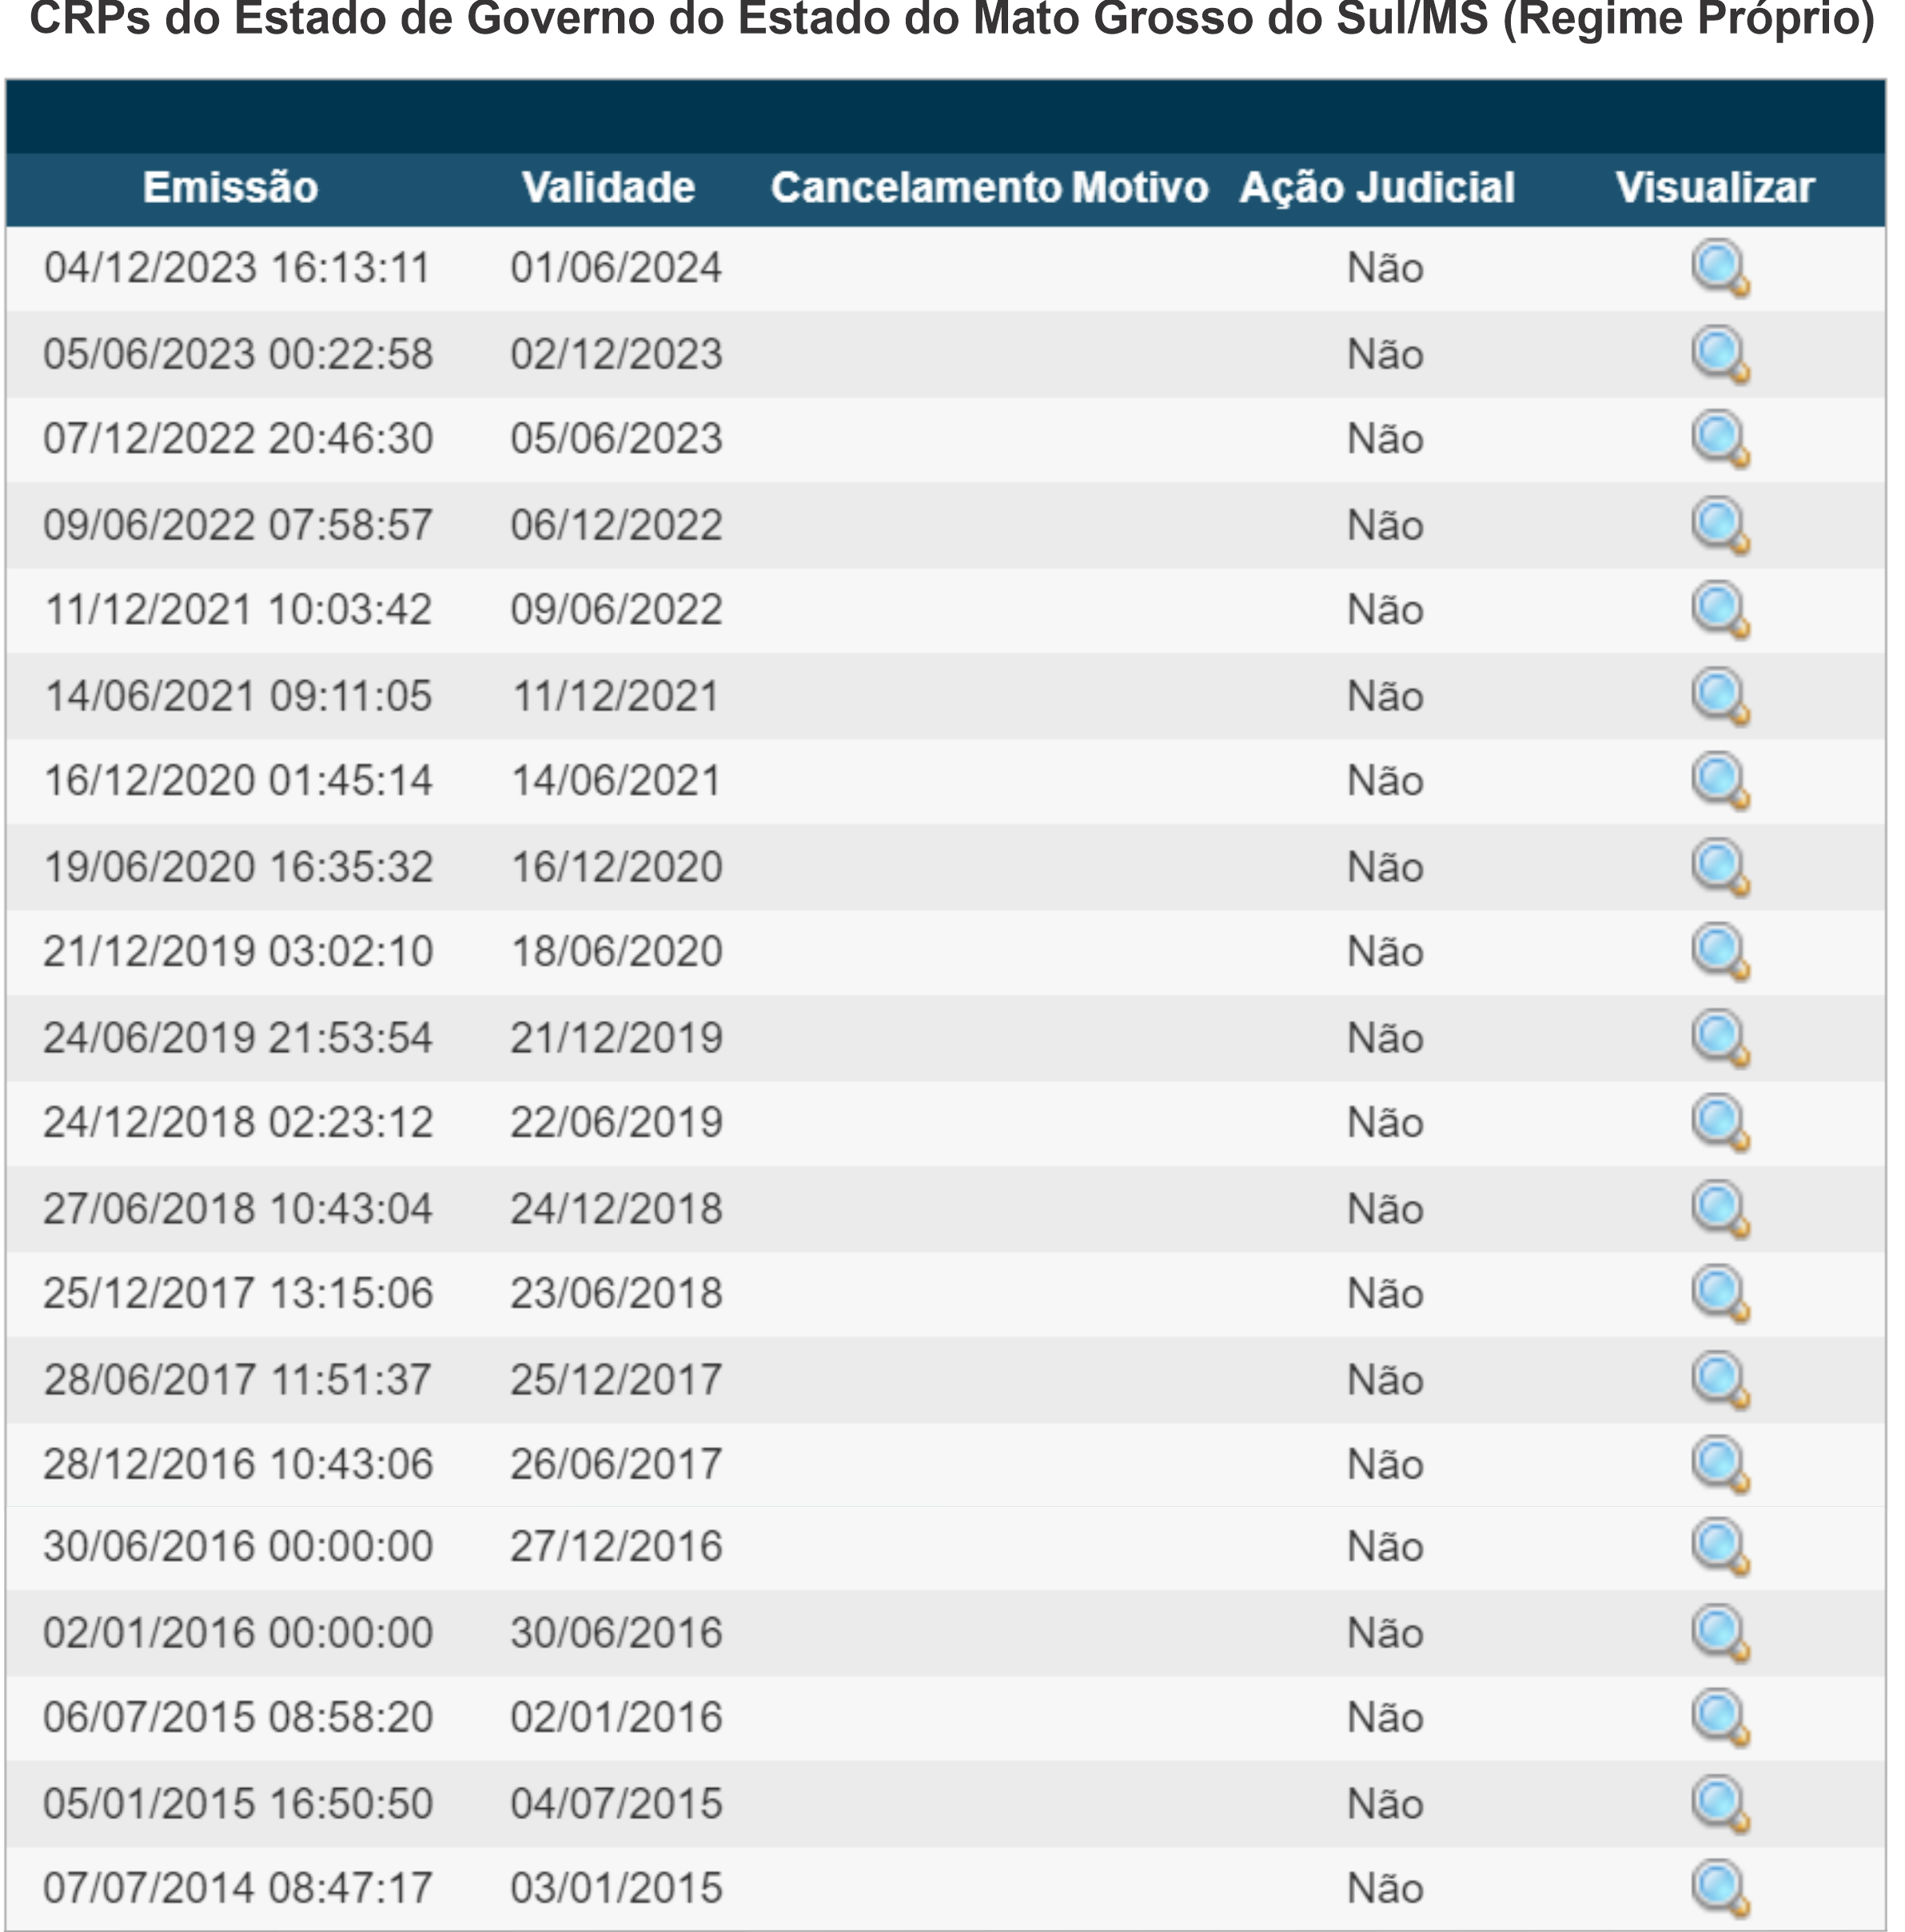Click the Visualizar column header

pos(1715,188)
